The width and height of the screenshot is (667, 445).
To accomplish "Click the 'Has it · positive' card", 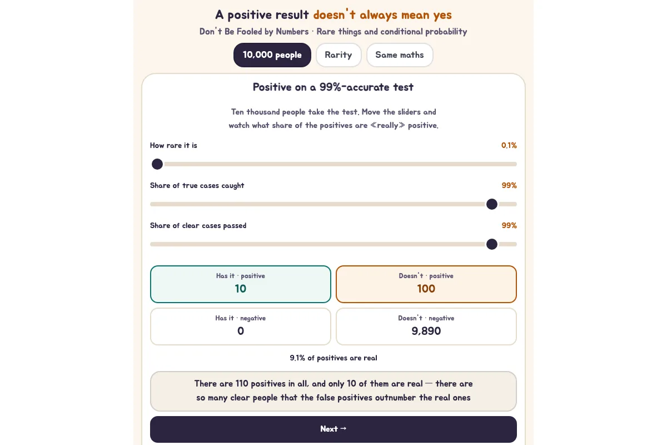I will [241, 284].
